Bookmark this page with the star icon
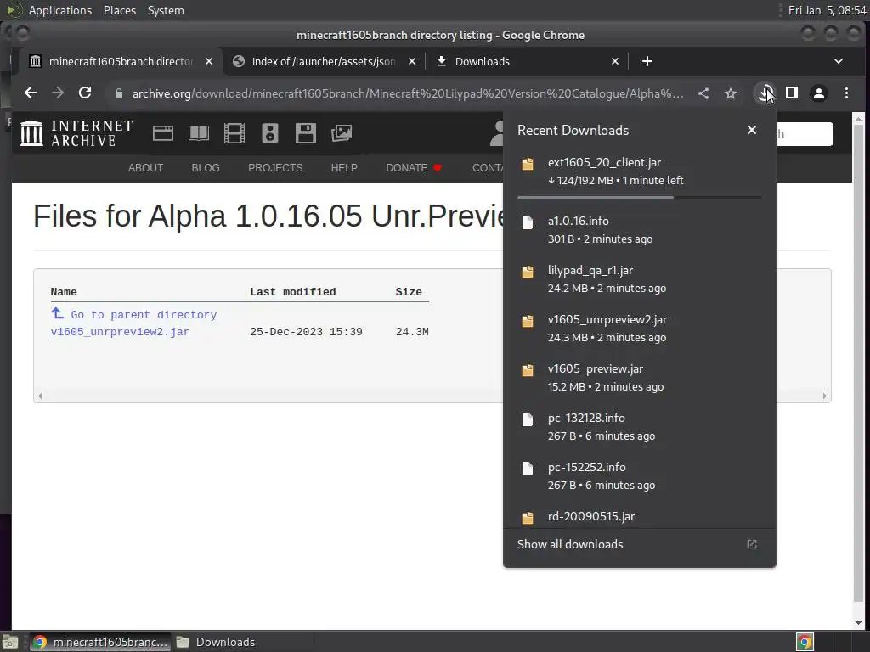This screenshot has height=652, width=870. [731, 93]
